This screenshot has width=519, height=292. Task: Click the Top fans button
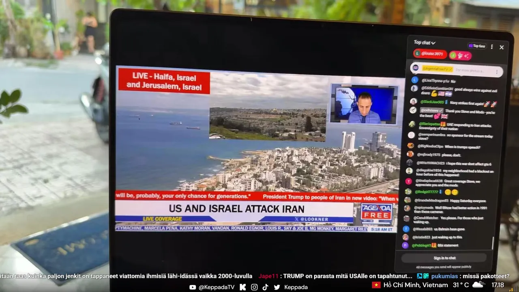[x=477, y=46]
